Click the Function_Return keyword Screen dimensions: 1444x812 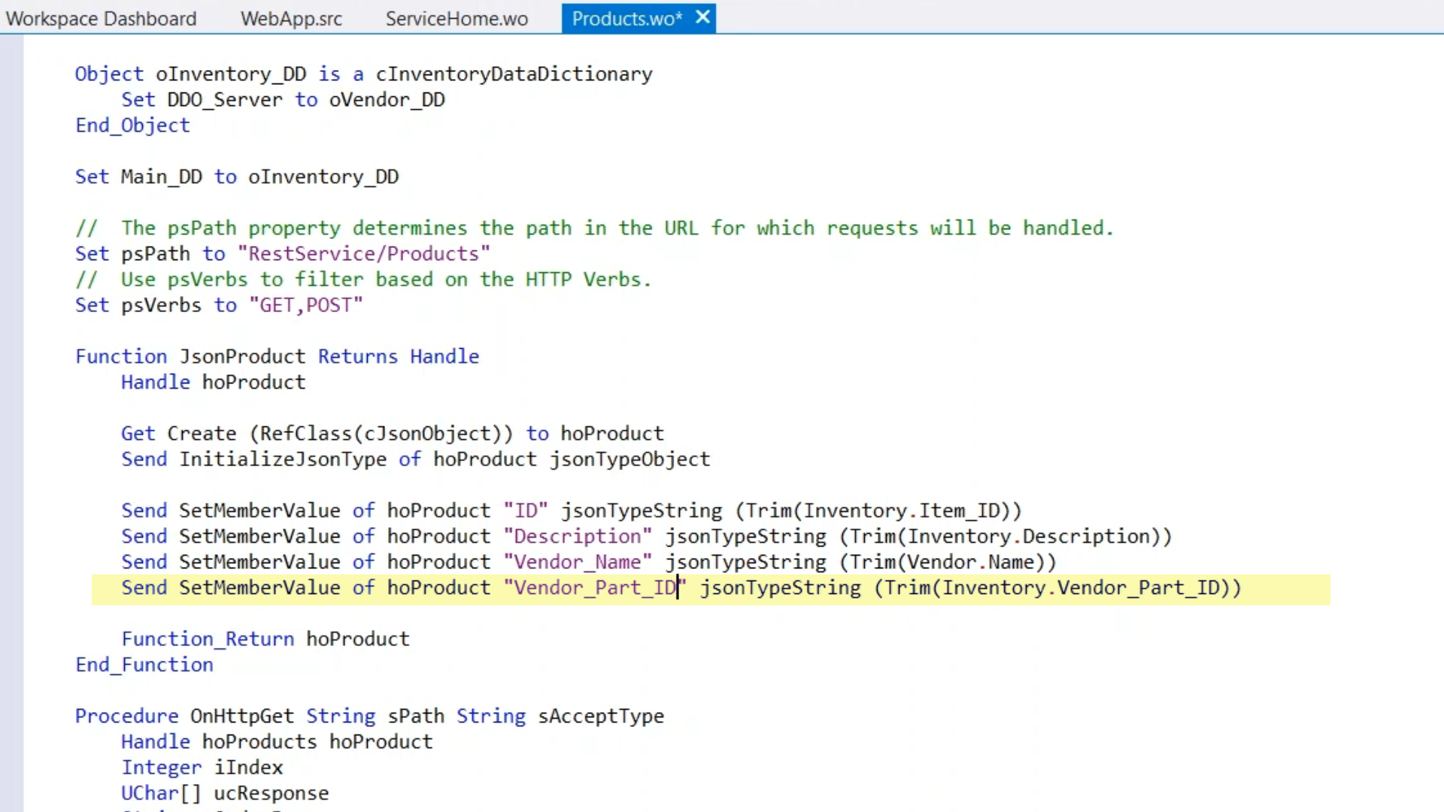208,639
